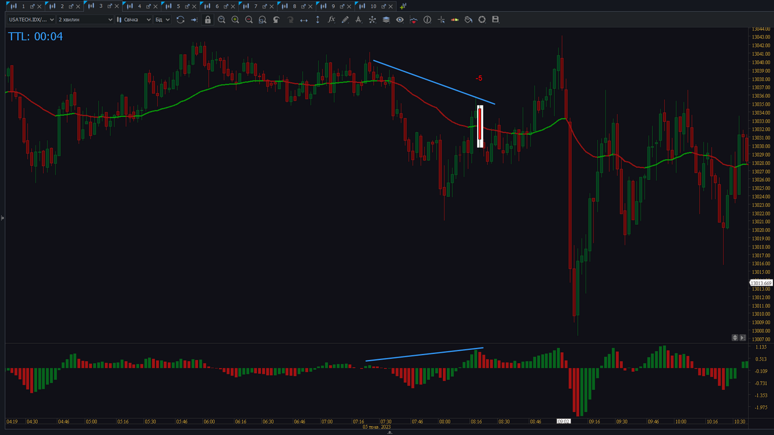This screenshot has width=774, height=435.
Task: Open the USATECH.IDX instrument dropdown
Action: click(31, 20)
